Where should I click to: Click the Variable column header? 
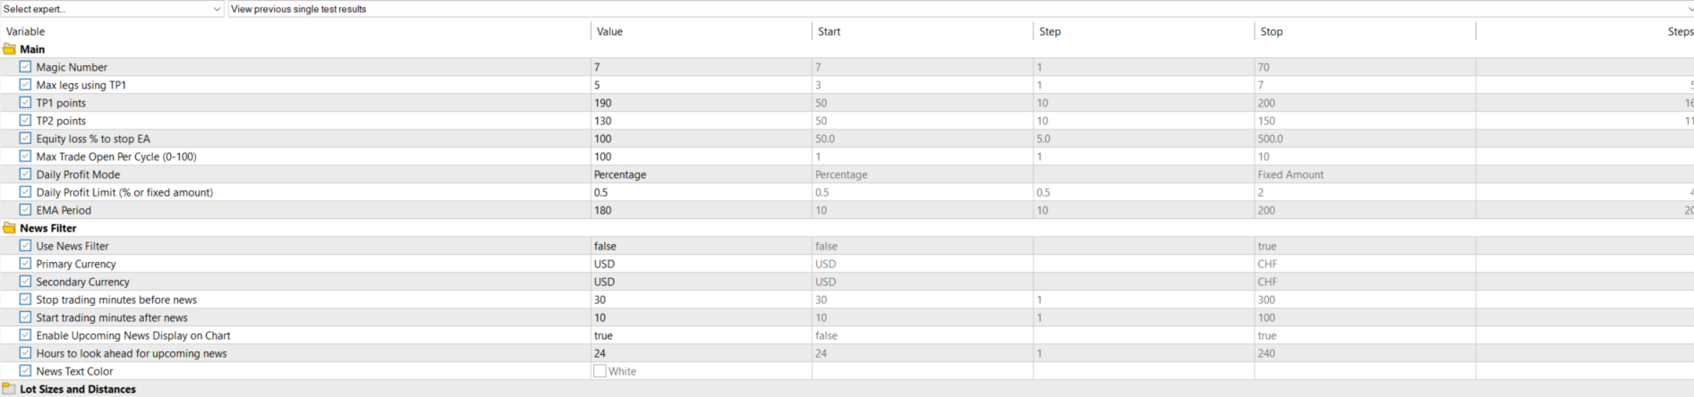(x=25, y=31)
